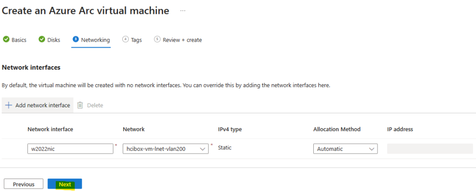Switch to the Disks tab

click(x=49, y=40)
